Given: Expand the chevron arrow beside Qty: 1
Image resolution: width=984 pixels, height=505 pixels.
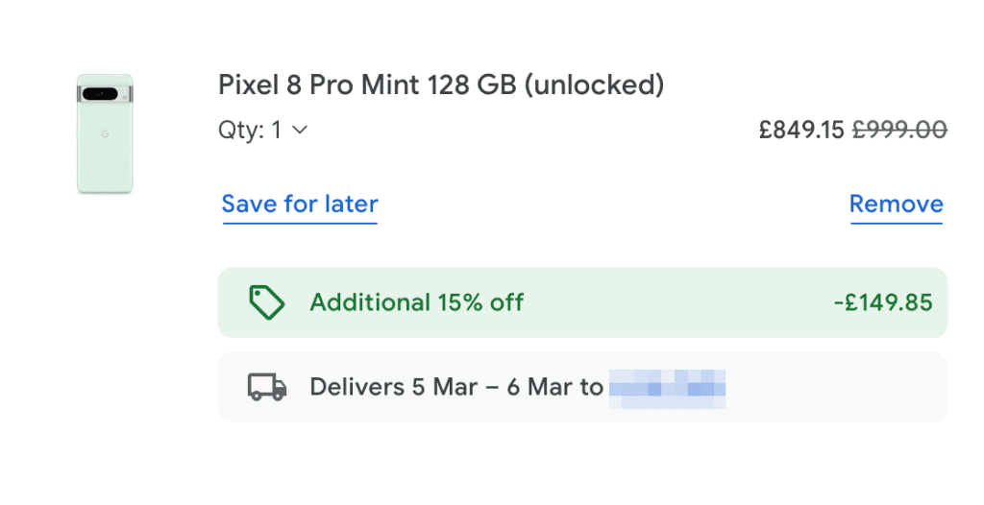Looking at the screenshot, I should (299, 130).
